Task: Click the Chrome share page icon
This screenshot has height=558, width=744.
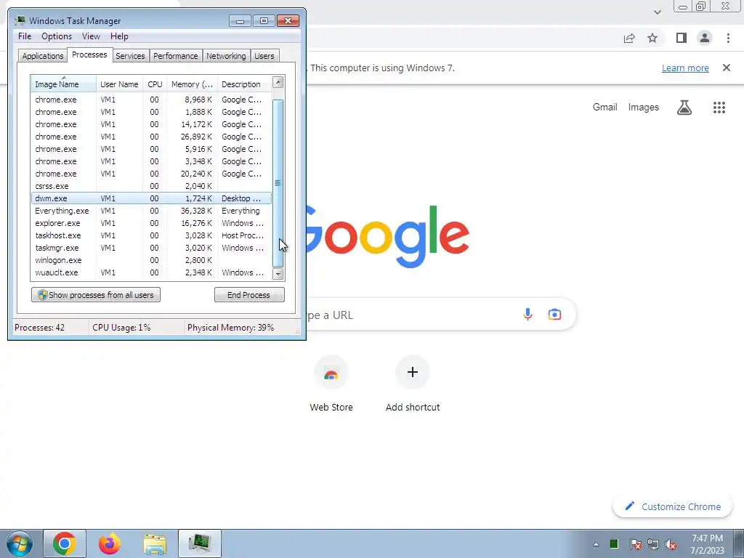Action: 629,38
